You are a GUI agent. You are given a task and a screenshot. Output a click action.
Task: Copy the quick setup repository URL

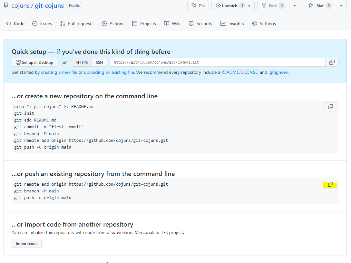pos(332,62)
